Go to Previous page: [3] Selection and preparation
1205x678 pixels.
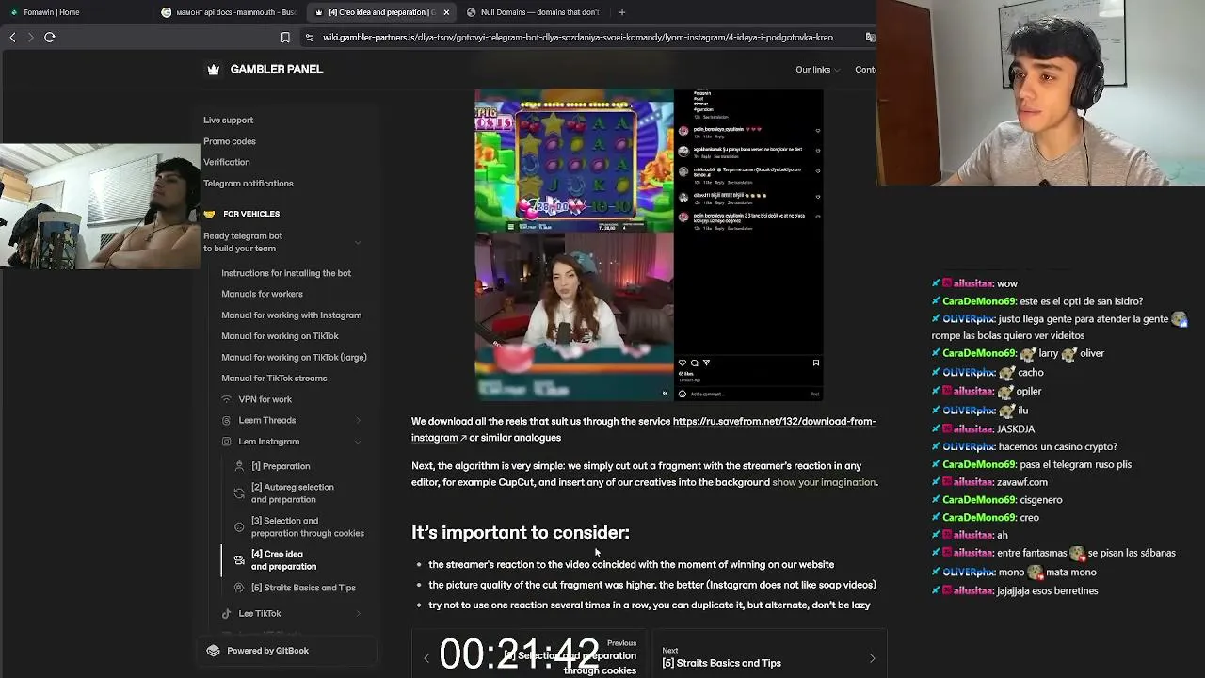click(x=531, y=657)
